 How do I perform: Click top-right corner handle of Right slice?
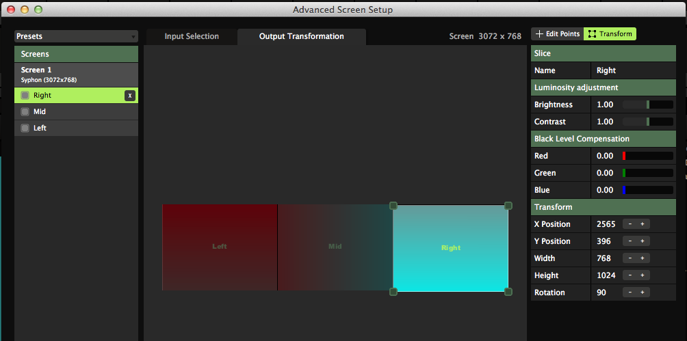pos(508,206)
